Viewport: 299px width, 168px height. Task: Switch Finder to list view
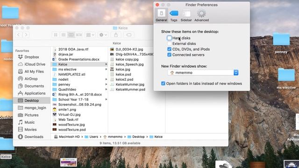pos(64,35)
